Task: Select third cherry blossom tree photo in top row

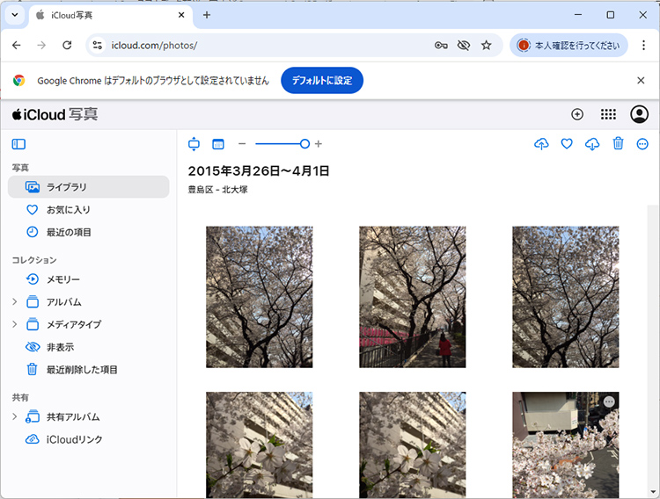Action: pos(566,297)
